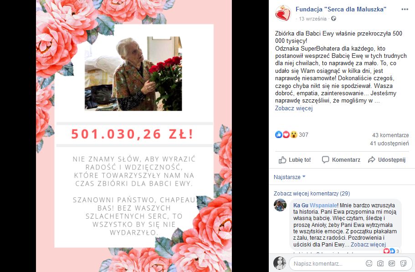Screen dimensions: 415x272
Task: Open the 43 komentarze link
Action: (390, 135)
